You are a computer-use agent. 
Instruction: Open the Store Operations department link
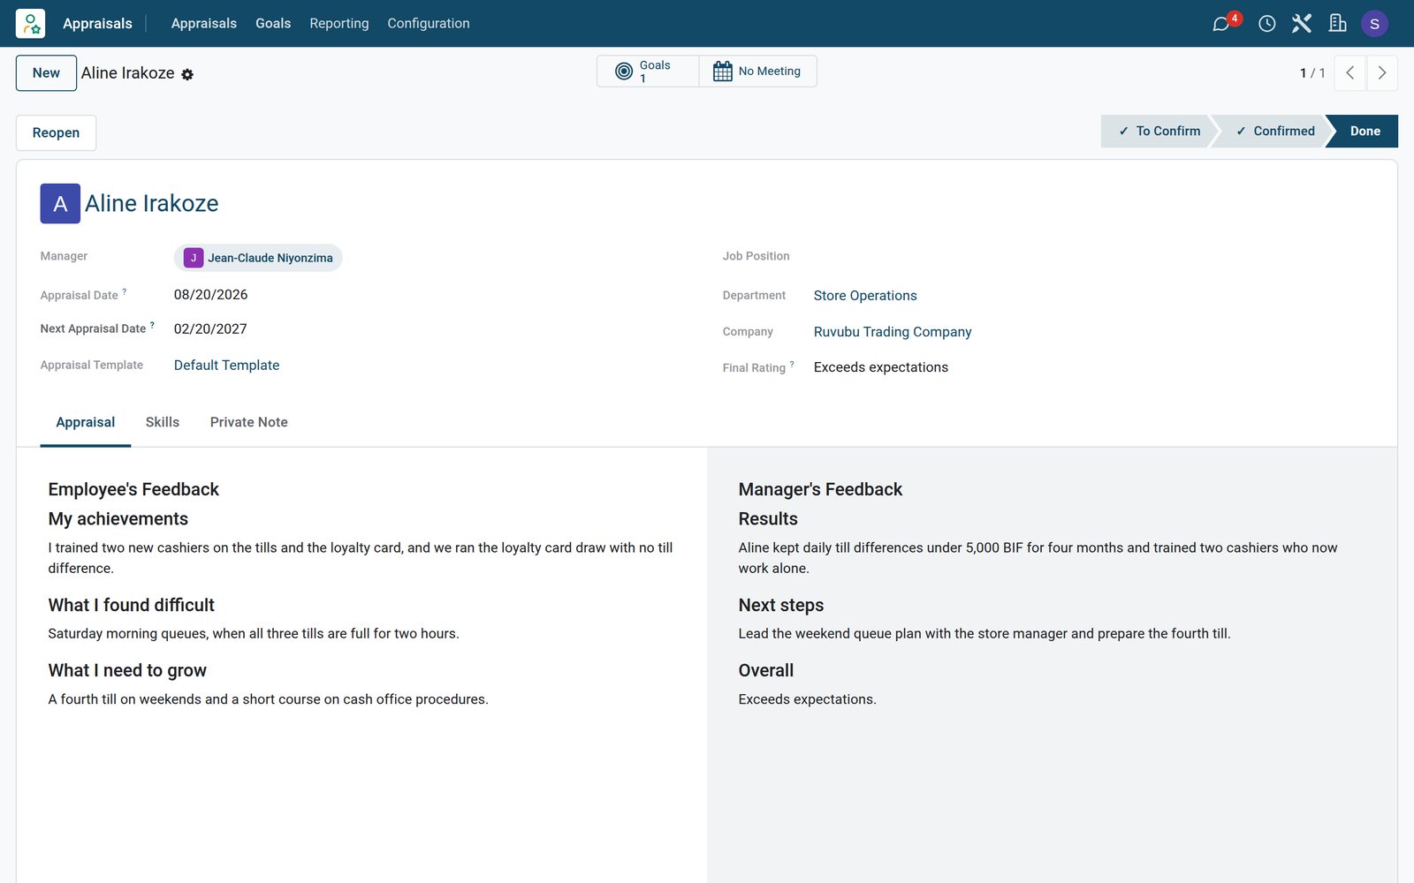click(x=865, y=296)
